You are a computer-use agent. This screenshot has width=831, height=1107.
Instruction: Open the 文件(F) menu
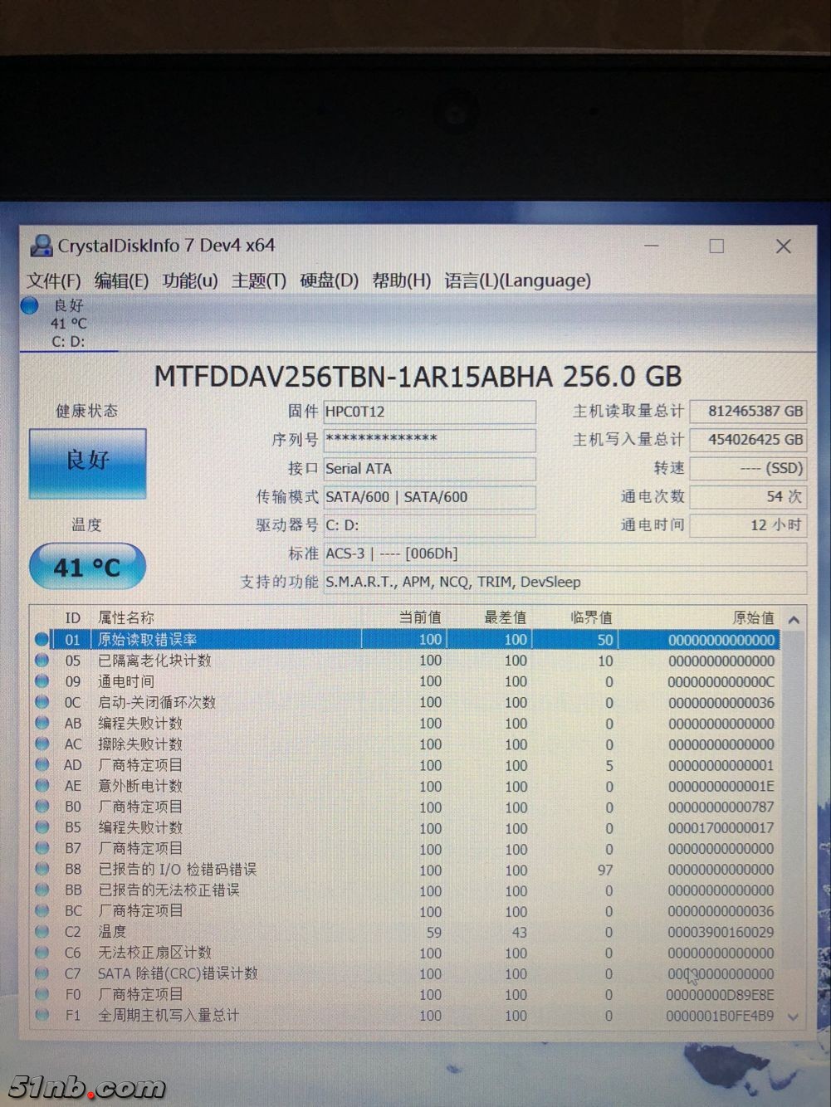53,280
